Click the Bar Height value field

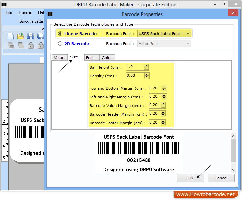click(135, 67)
